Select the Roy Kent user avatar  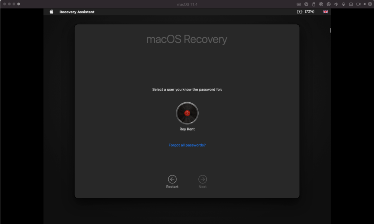pos(187,113)
